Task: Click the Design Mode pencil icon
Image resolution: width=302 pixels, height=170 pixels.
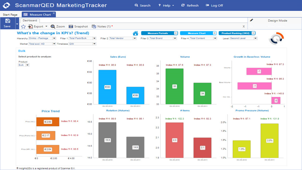Action: tap(251, 20)
